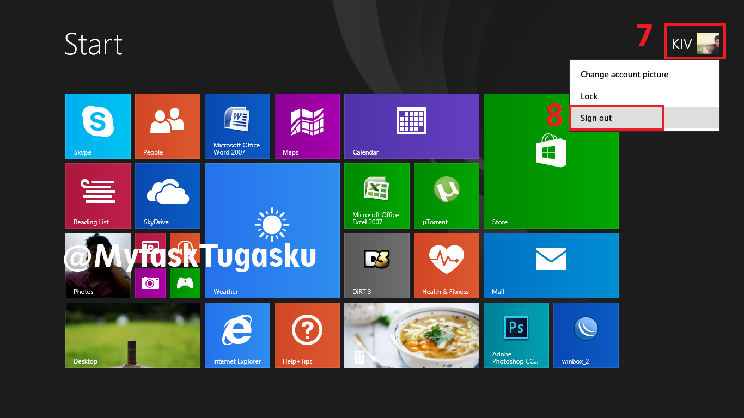Open the small Xbox Games tile
The image size is (744, 418).
(185, 283)
